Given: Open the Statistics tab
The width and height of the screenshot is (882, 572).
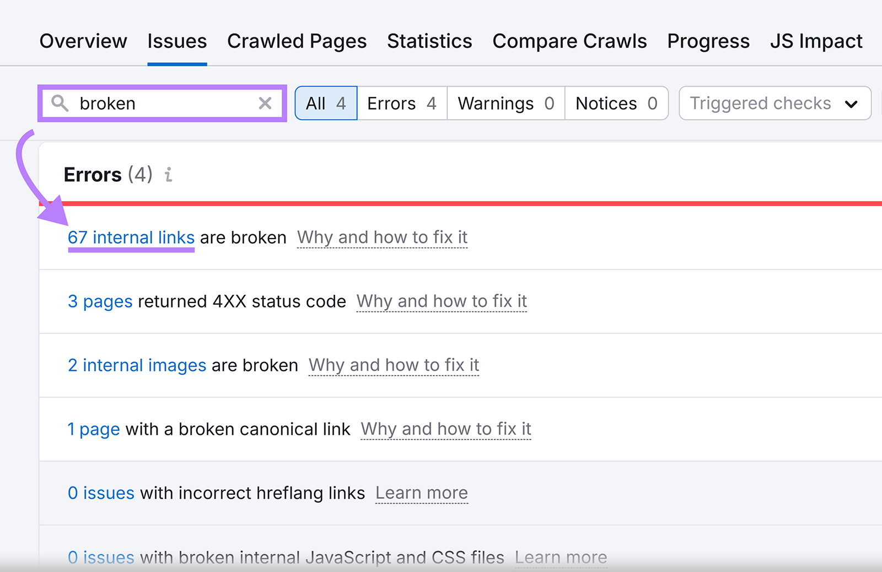Looking at the screenshot, I should click(x=429, y=41).
